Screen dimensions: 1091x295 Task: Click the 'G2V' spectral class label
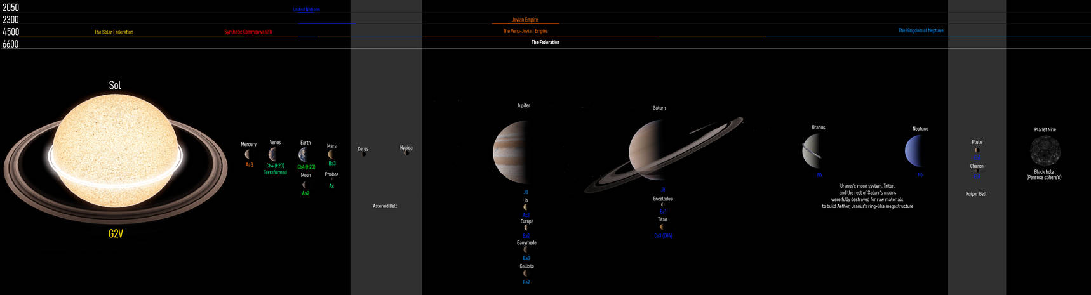116,233
